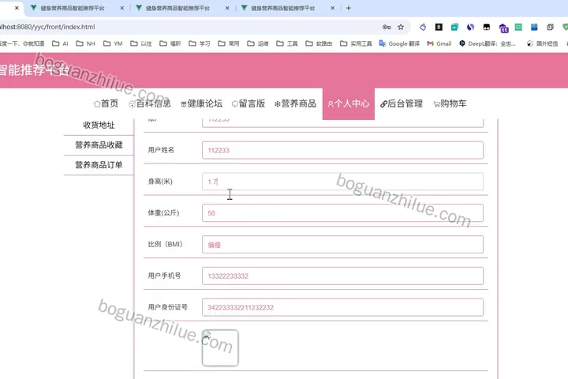This screenshot has height=379, width=568.
Task: Open the 营养商品 navigation item
Action: (x=295, y=103)
